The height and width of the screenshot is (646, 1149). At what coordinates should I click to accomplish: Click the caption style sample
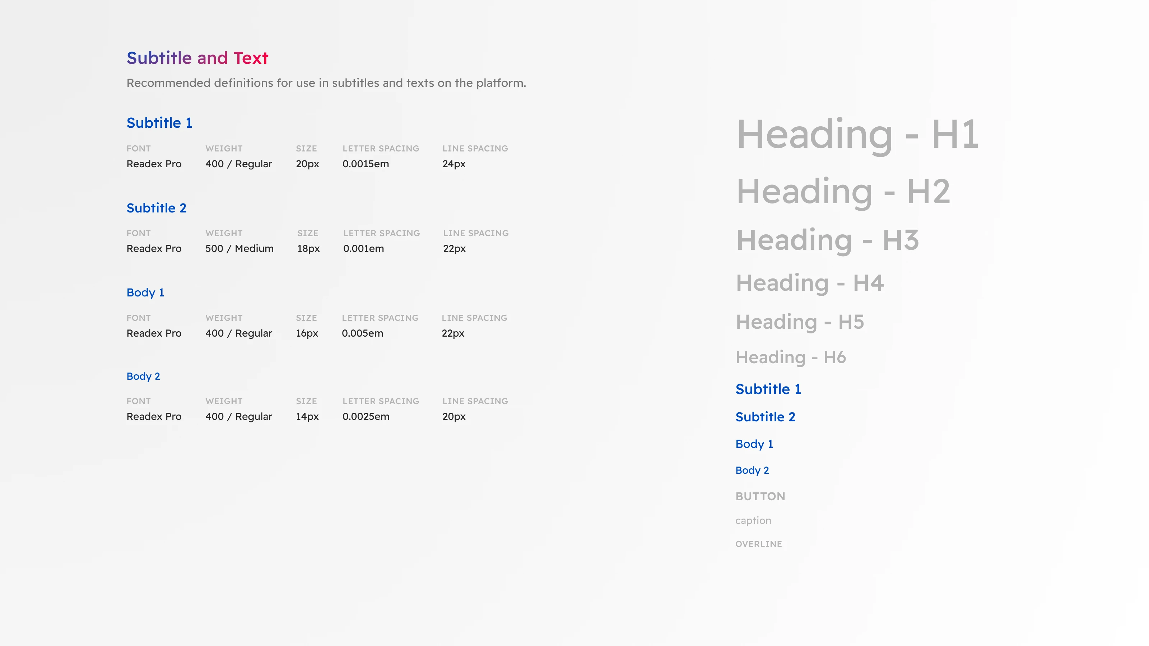(x=753, y=521)
